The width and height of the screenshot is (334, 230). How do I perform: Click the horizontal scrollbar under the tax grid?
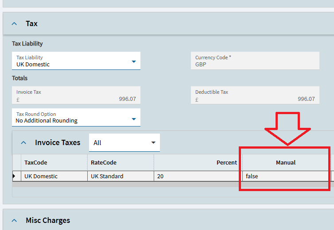tap(173, 184)
